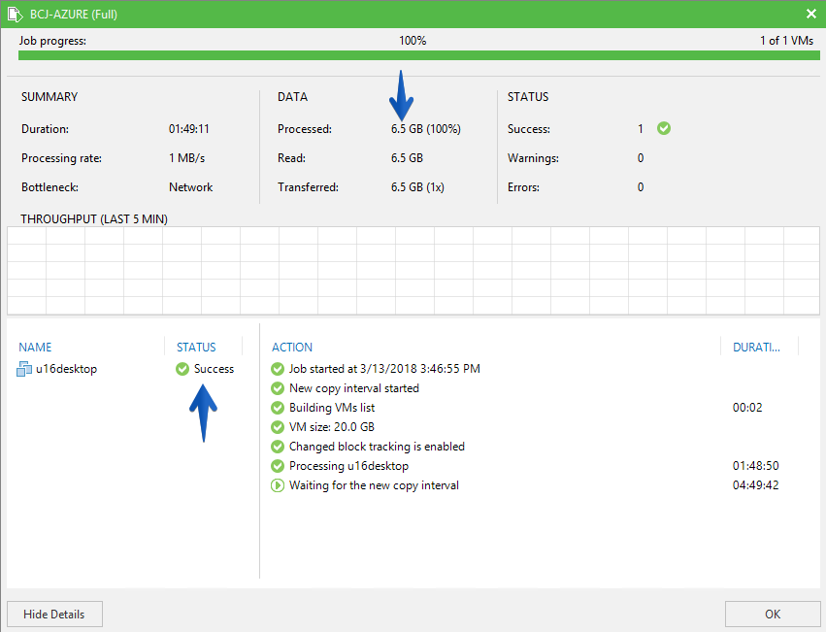Close the BCJ-AZURE job window
This screenshot has height=632, width=826.
pos(811,14)
